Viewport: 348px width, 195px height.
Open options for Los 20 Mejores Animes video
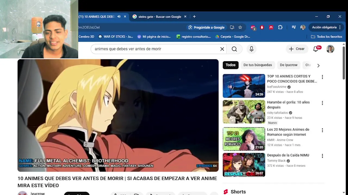322,130
